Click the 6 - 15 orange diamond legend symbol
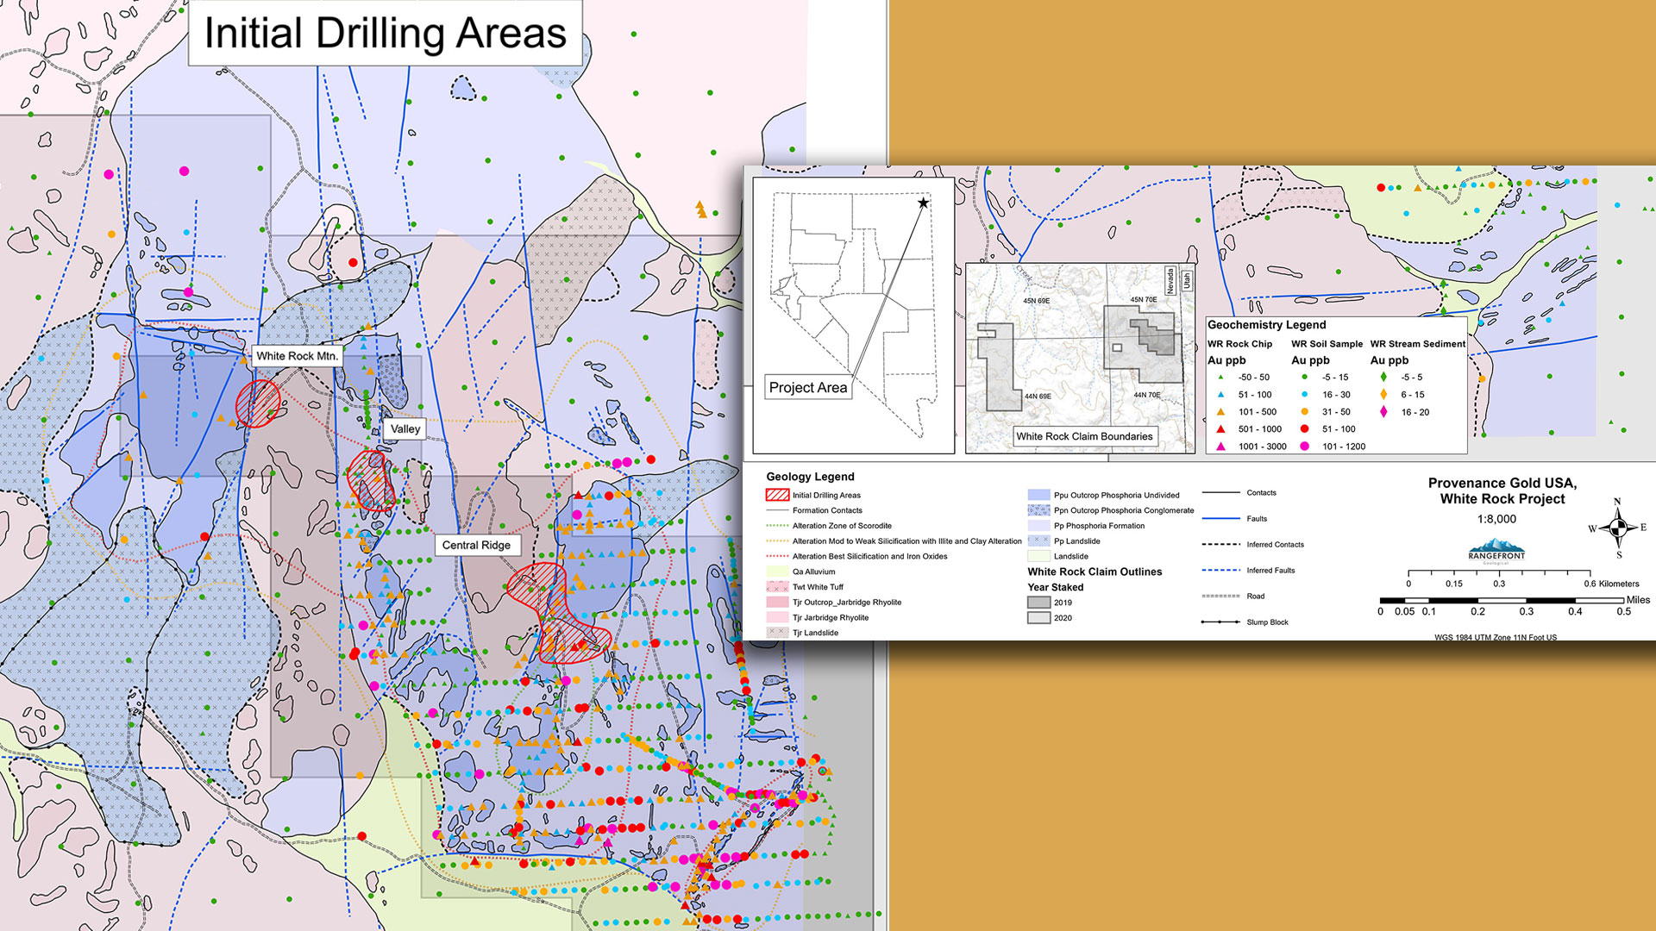The image size is (1656, 931). (x=1383, y=395)
